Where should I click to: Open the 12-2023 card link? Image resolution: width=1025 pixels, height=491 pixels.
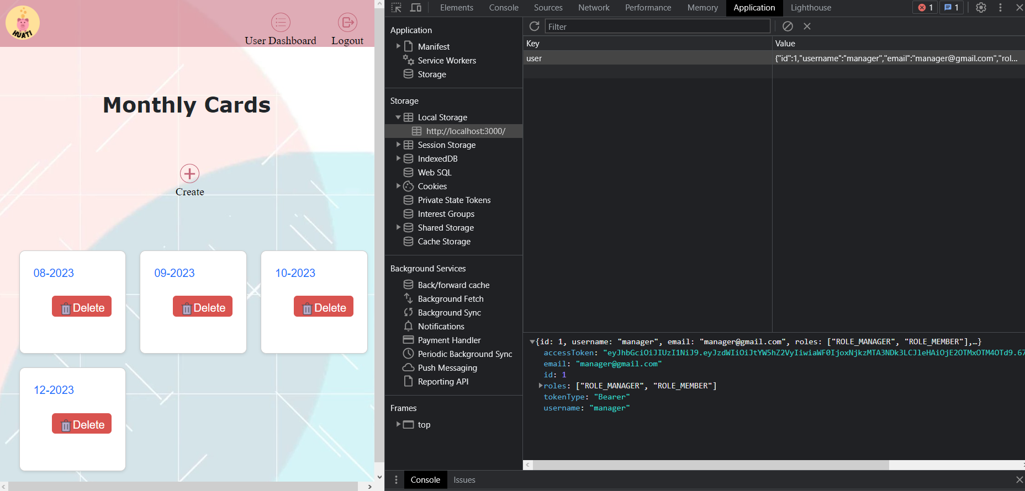pyautogui.click(x=54, y=390)
